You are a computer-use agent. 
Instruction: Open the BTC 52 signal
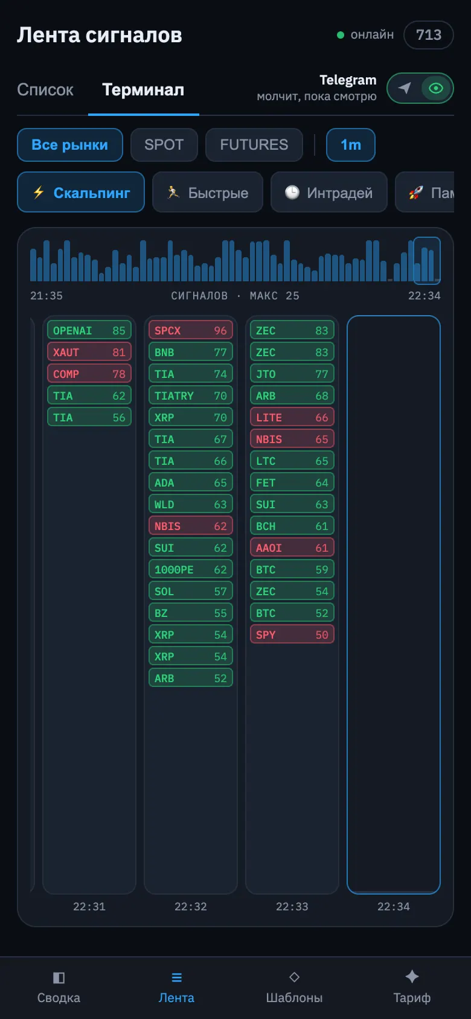click(x=292, y=613)
